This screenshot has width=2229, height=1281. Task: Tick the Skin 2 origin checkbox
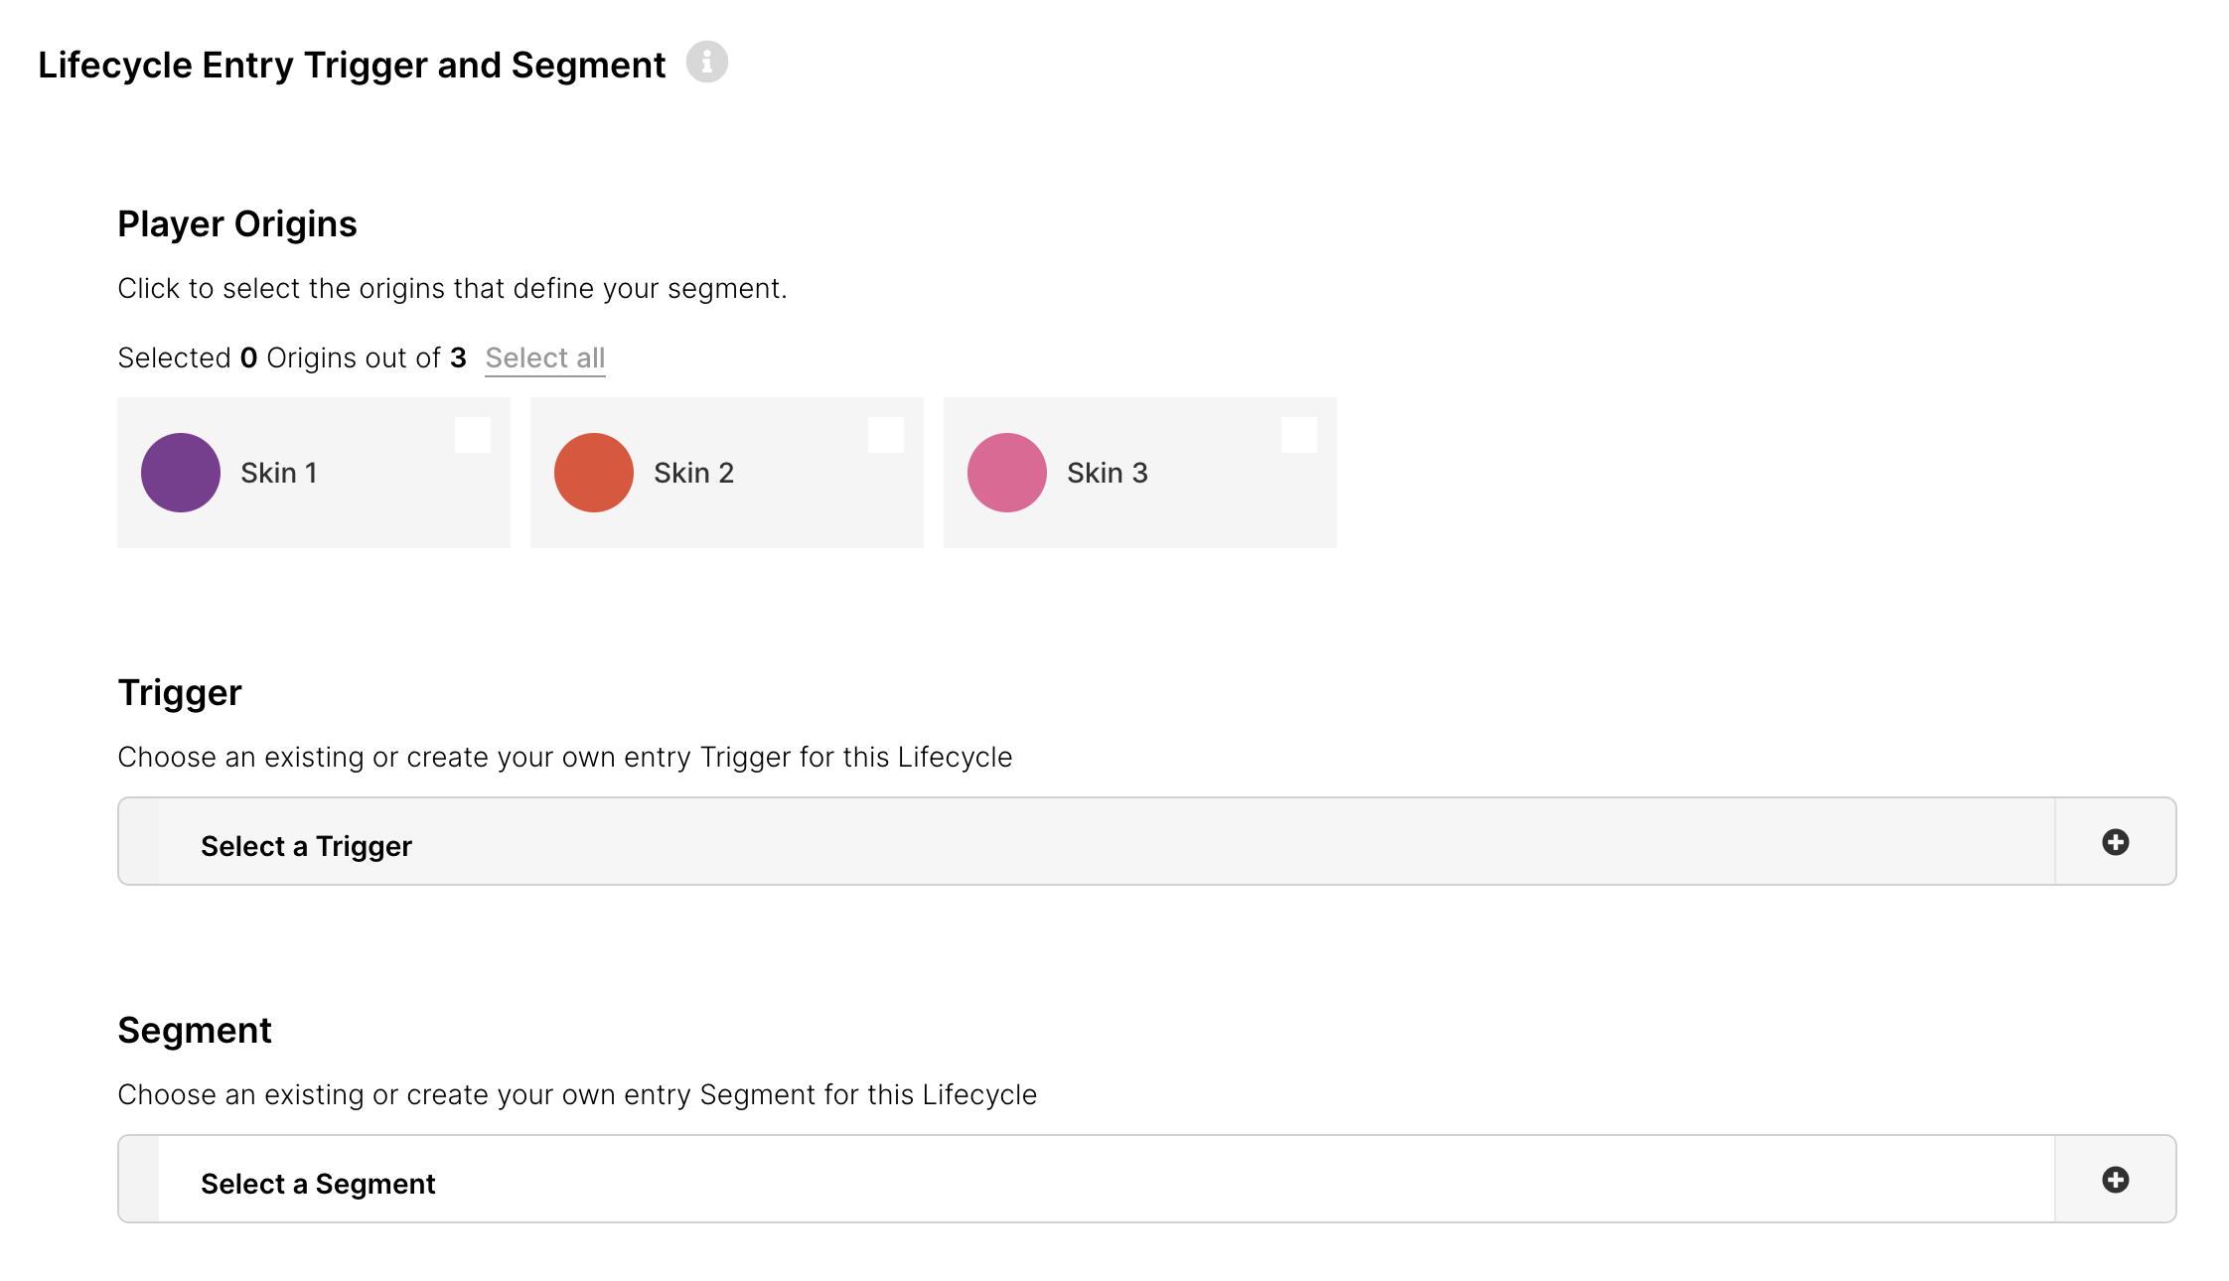[886, 435]
